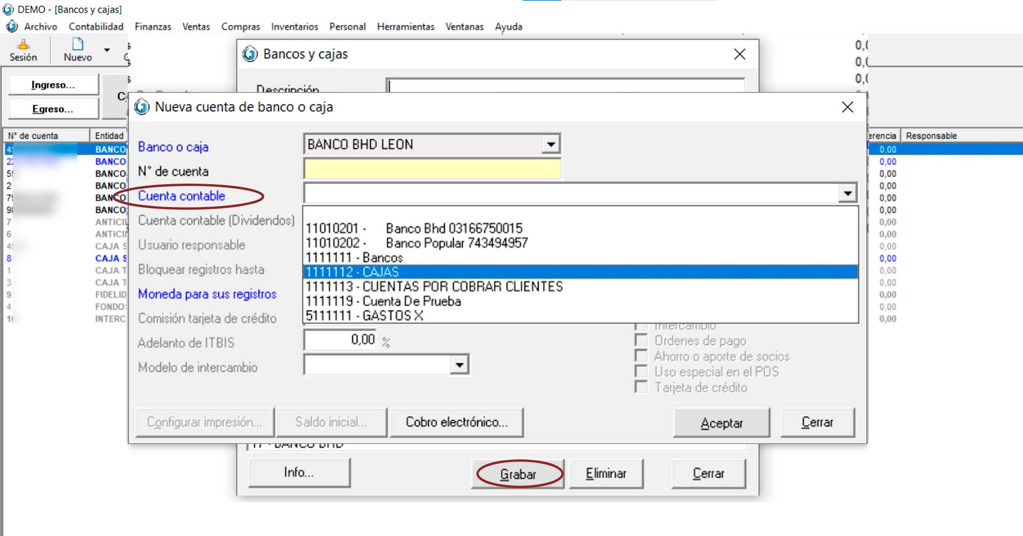The height and width of the screenshot is (536, 1023).
Task: Click the app icon beside Archivo menu
Action: coord(12,26)
